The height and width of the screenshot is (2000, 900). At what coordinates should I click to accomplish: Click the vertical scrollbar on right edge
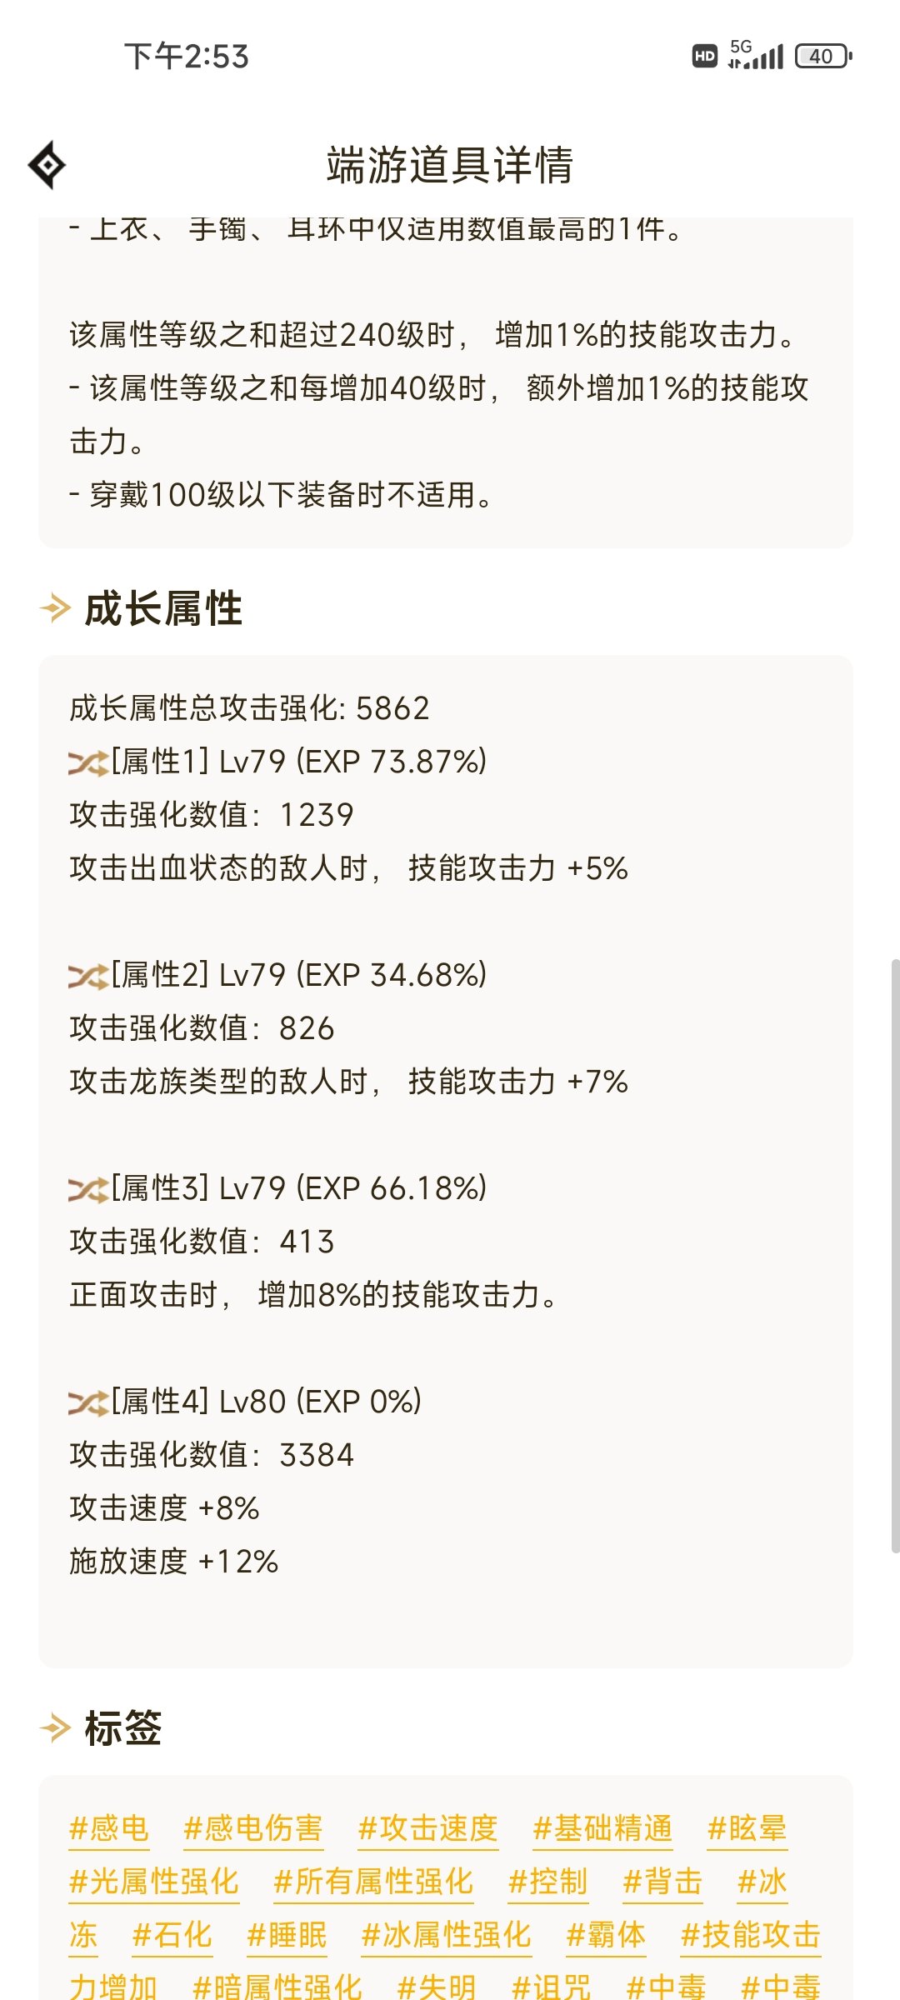[895, 1256]
